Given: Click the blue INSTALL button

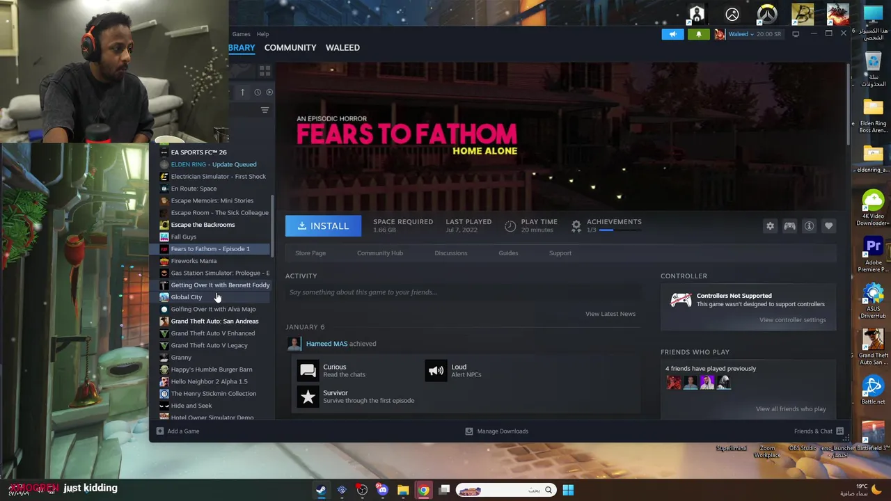Looking at the screenshot, I should tap(323, 225).
